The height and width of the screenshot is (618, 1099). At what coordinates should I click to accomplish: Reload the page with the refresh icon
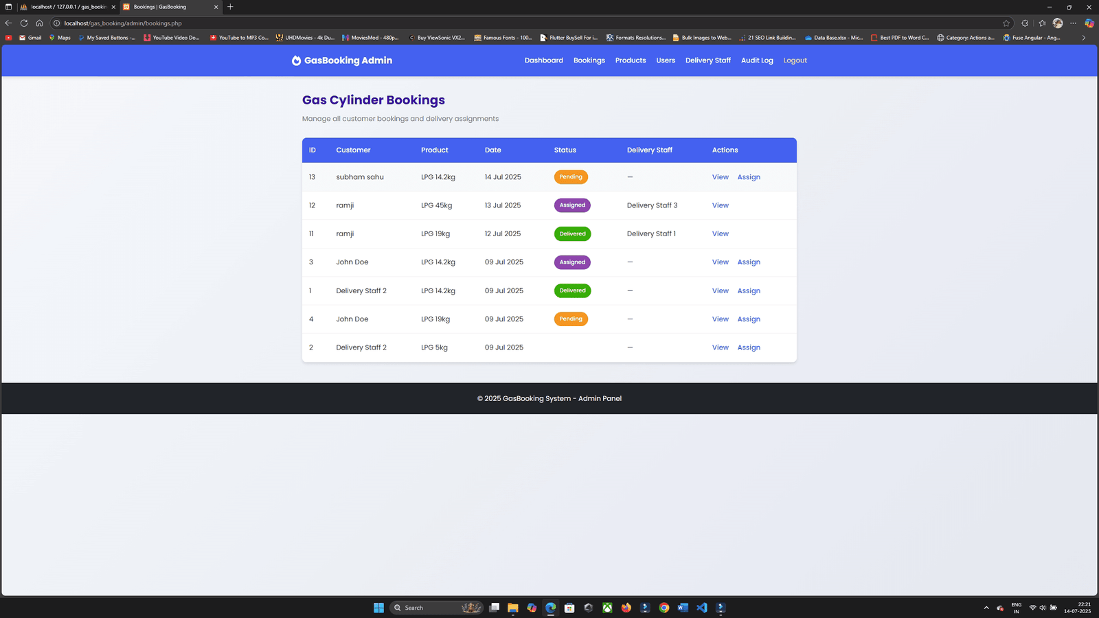pyautogui.click(x=24, y=23)
